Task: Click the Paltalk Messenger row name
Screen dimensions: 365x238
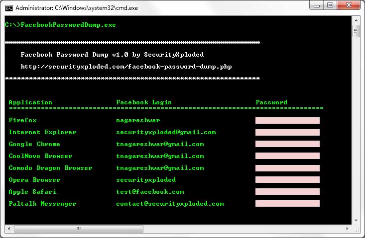Action: point(43,204)
